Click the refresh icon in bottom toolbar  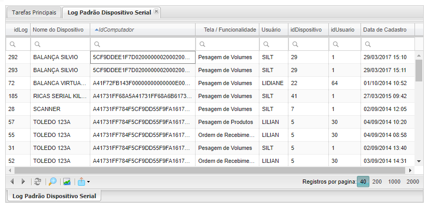tap(37, 182)
